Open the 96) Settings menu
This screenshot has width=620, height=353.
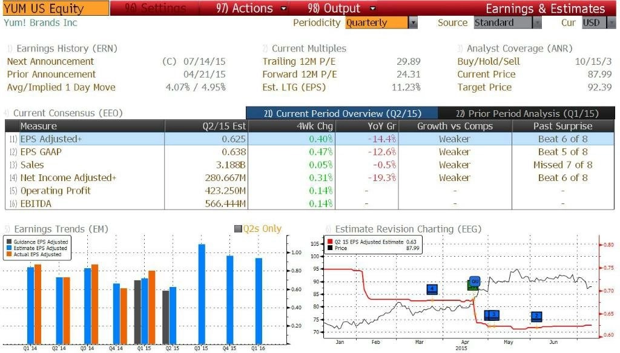tap(156, 8)
